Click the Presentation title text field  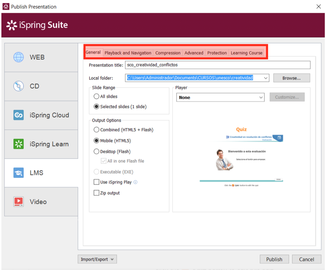[x=217, y=65]
